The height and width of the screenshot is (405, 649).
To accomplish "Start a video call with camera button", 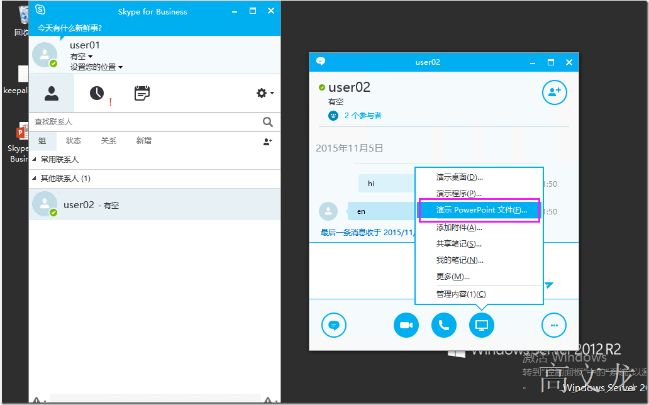I will coord(406,325).
